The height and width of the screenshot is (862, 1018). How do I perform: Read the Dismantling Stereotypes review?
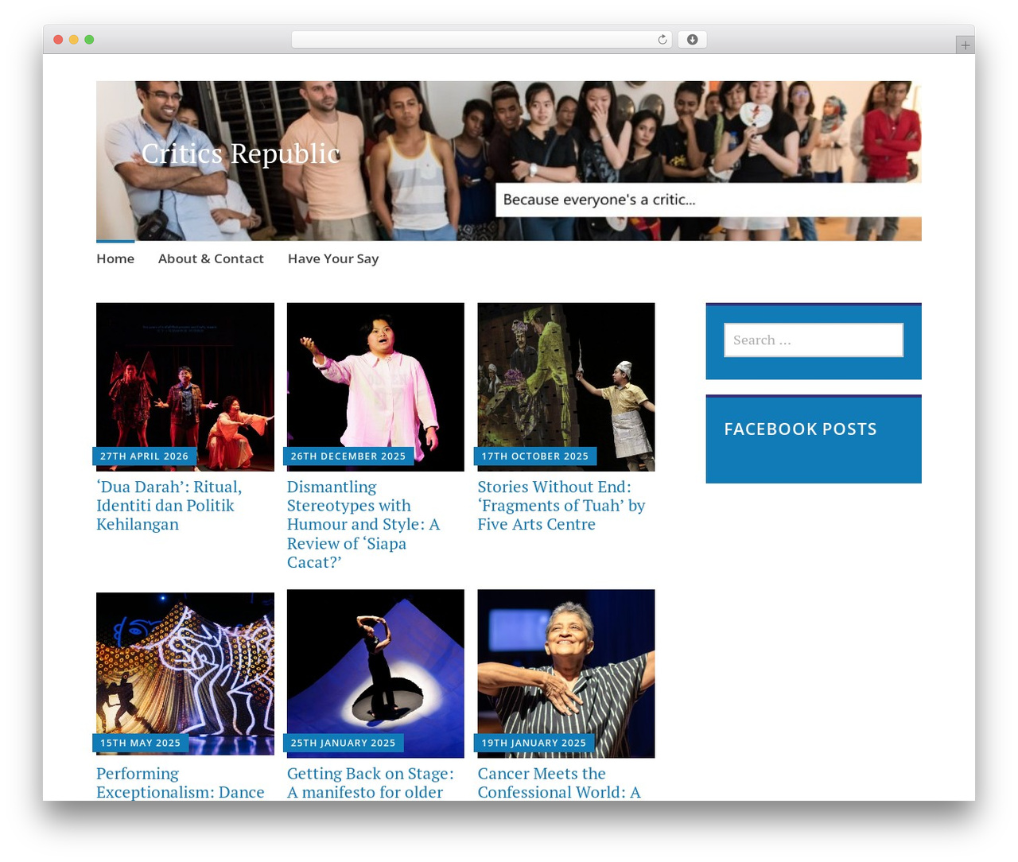click(363, 525)
